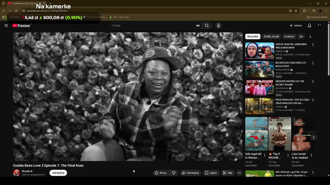This screenshot has height=185, width=330.
Task: Open options for BACKSTAGE FAME MMA 30 video
Action: tap(313, 63)
